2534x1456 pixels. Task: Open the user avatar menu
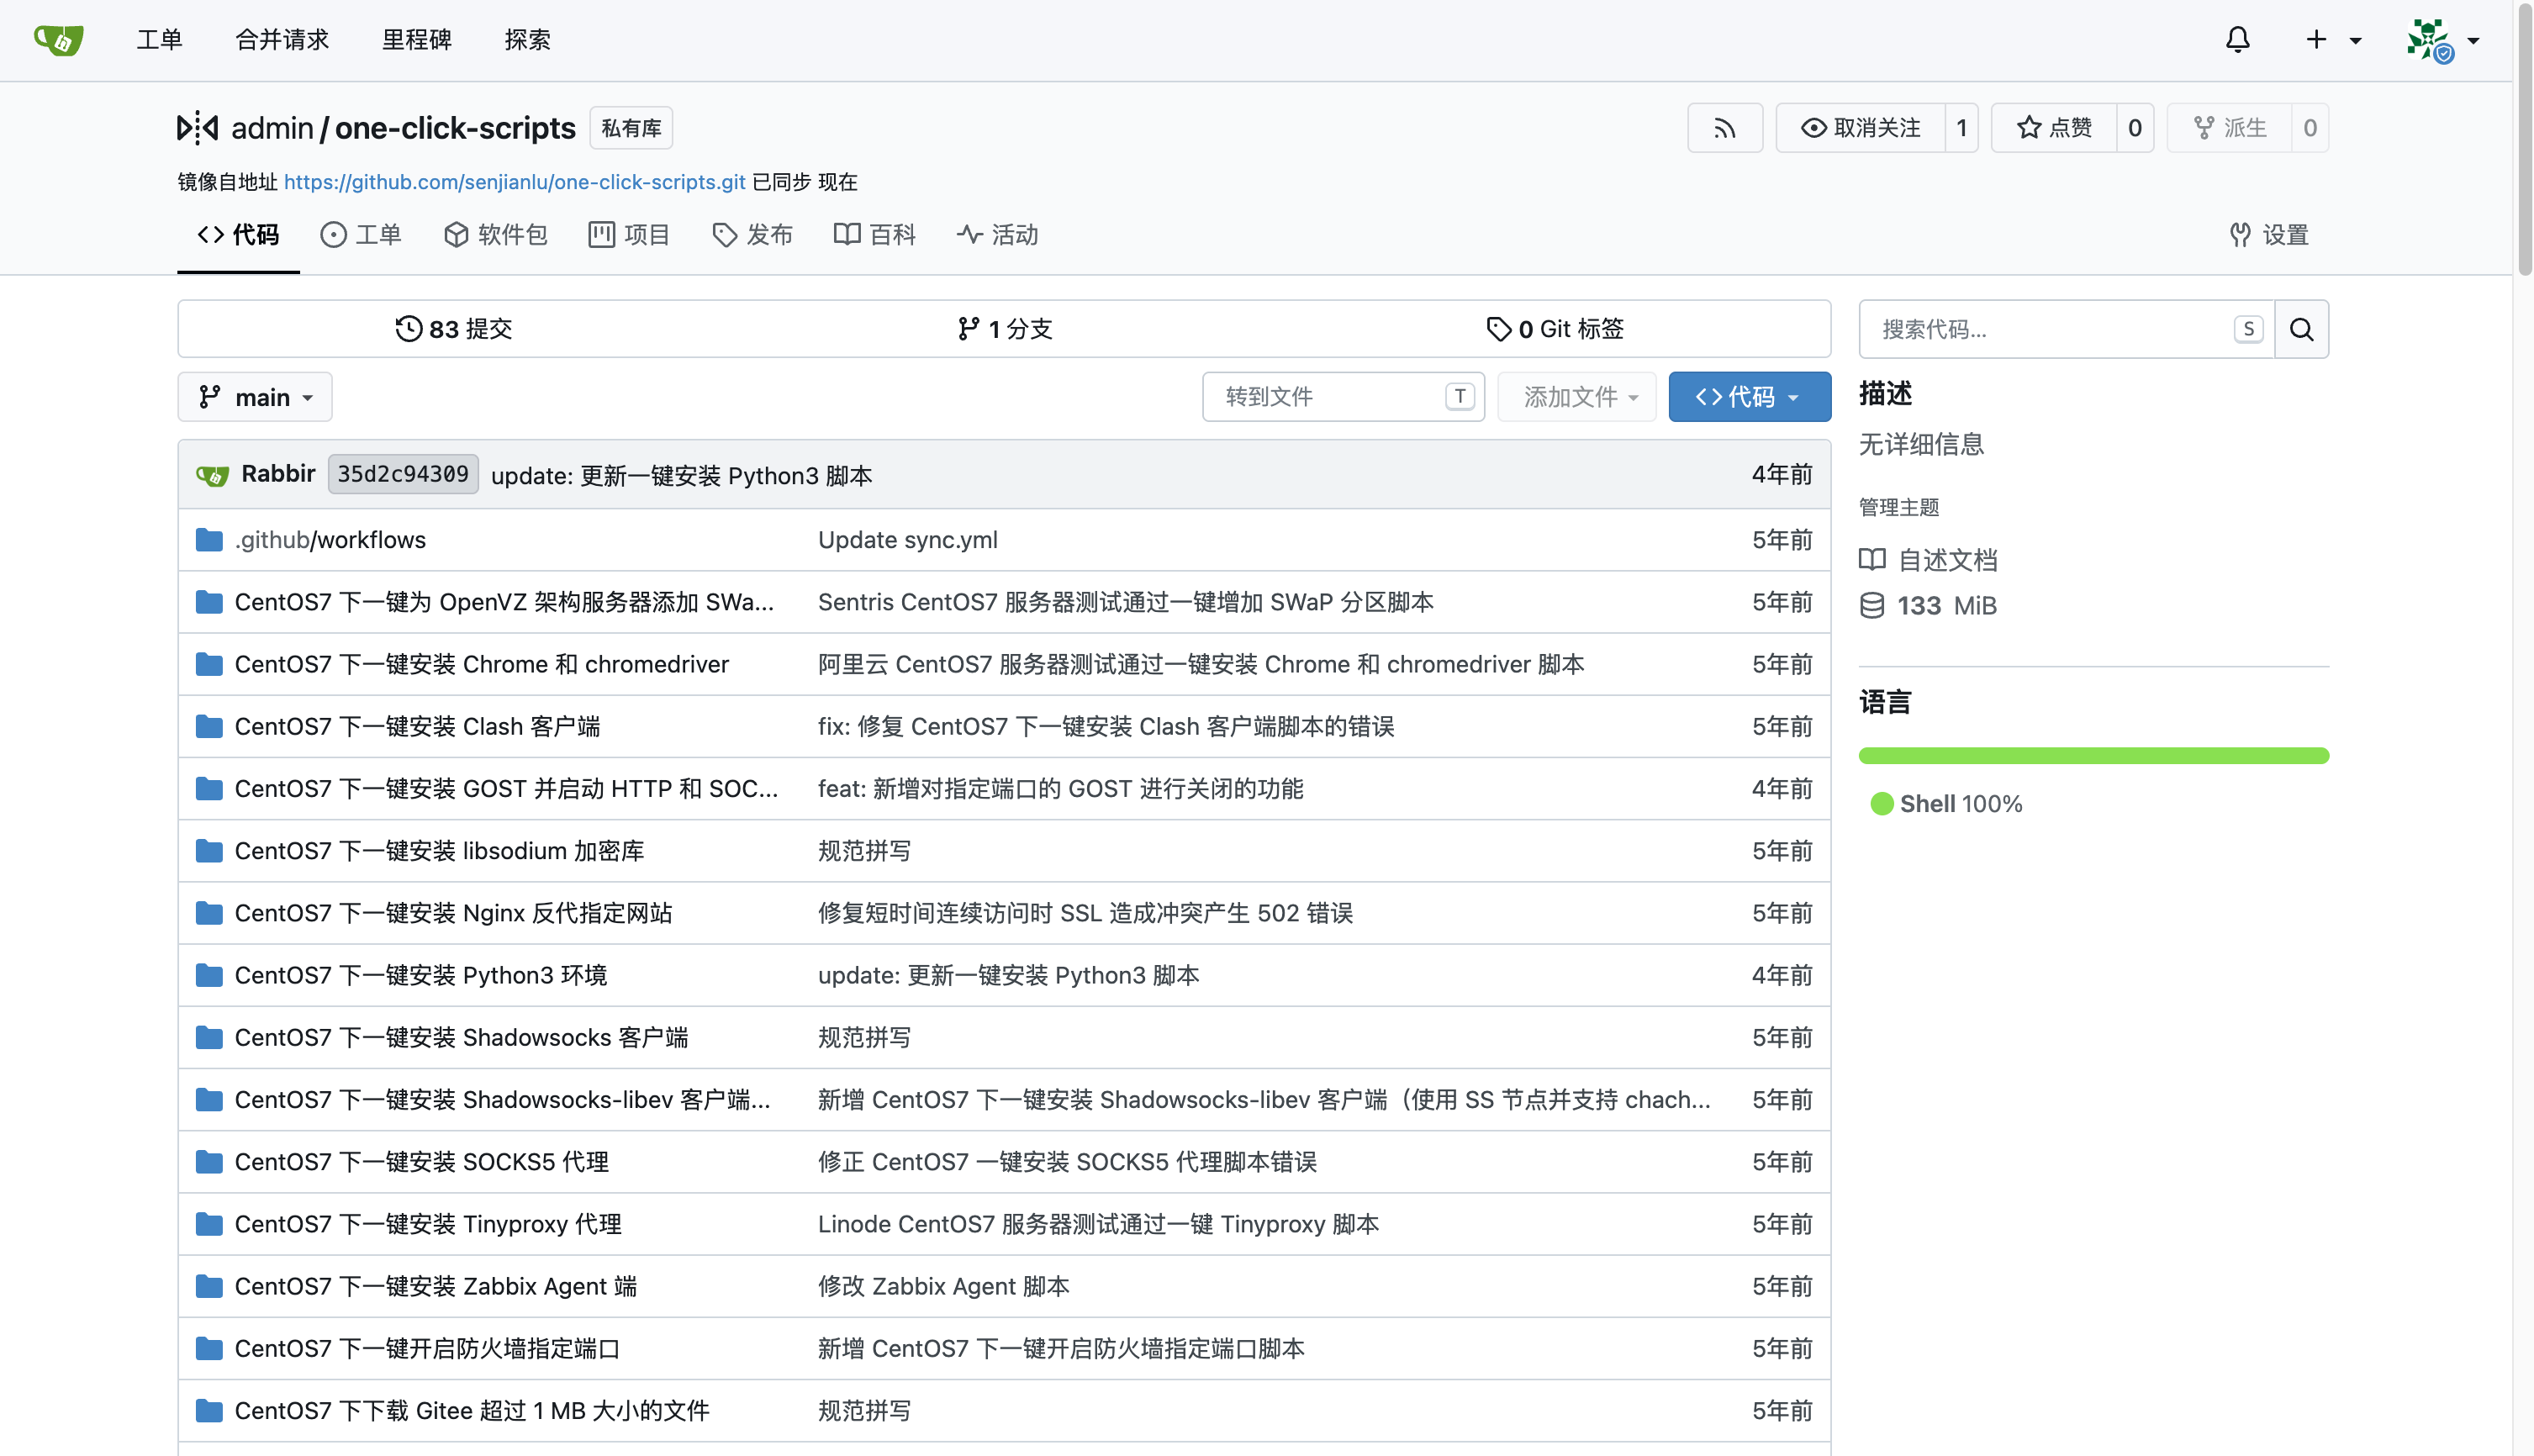click(x=2442, y=40)
